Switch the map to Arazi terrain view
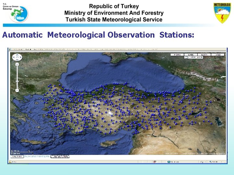Viewport: 234px width, 175px height. (218, 55)
